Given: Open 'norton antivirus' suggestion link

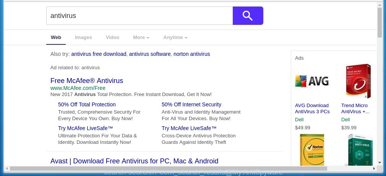Looking at the screenshot, I should (192, 54).
